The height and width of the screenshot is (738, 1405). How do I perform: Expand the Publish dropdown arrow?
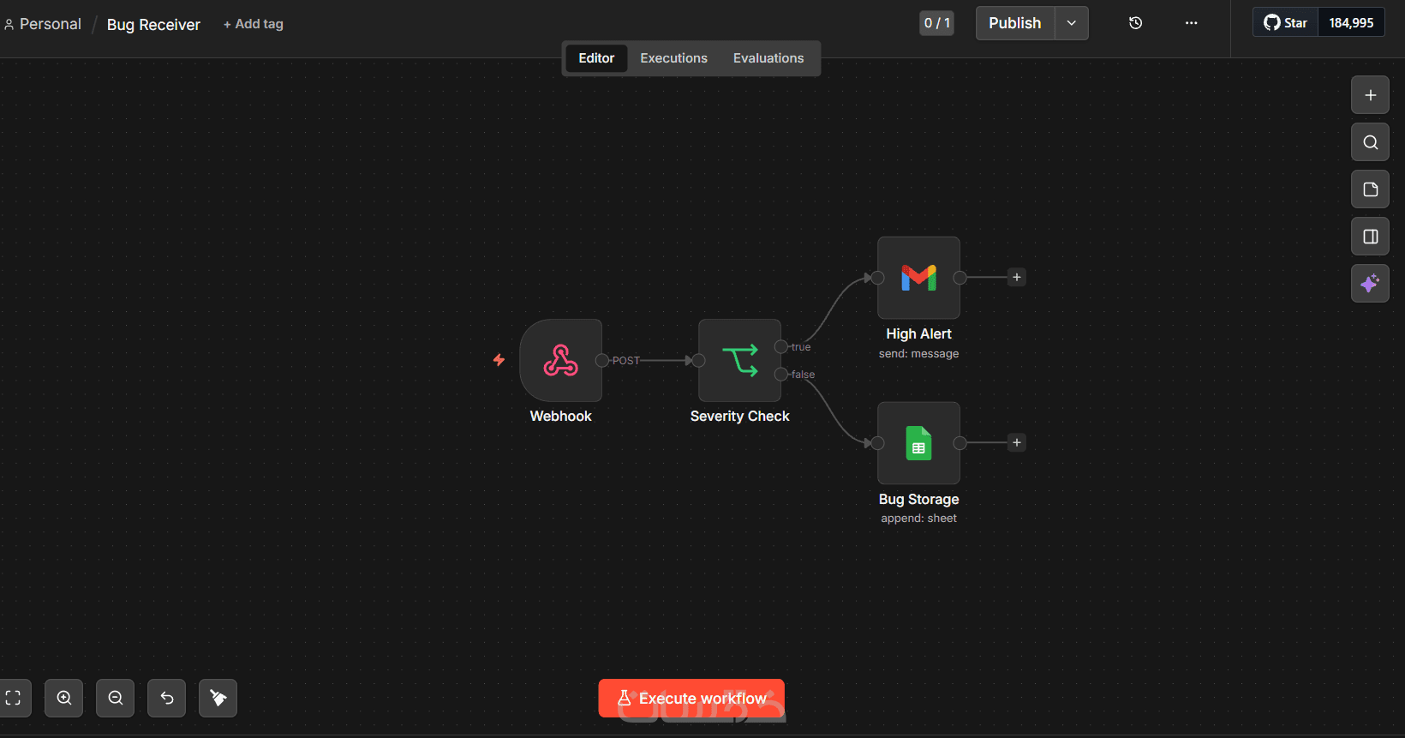[1071, 23]
